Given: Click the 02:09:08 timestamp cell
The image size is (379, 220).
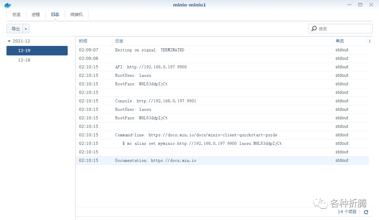Looking at the screenshot, I should tap(88, 59).
